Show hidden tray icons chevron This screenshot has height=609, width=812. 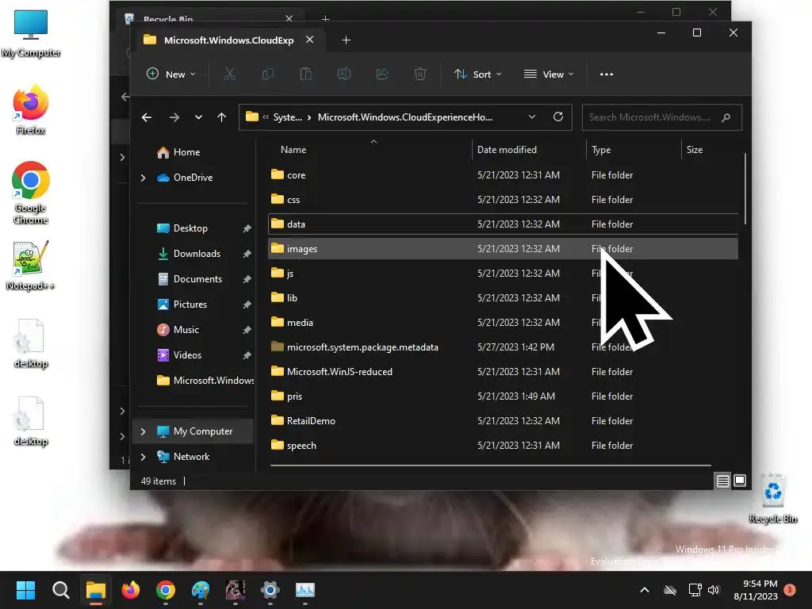coord(645,590)
